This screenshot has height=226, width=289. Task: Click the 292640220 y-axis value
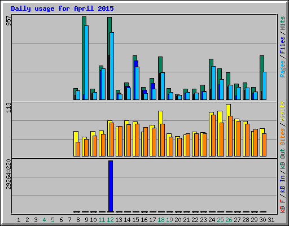click(8, 174)
